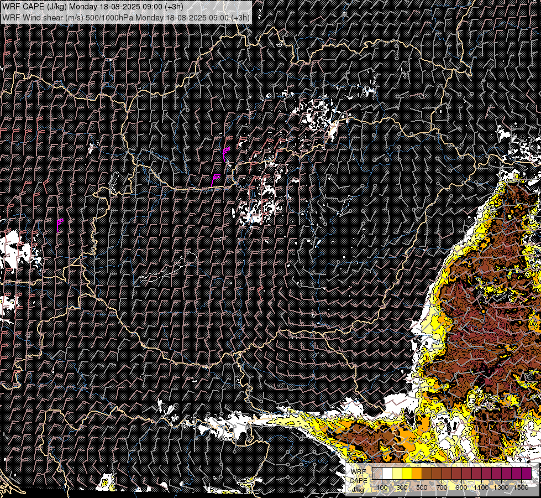Click the 900 label in the legend
The image size is (541, 498).
point(461,487)
